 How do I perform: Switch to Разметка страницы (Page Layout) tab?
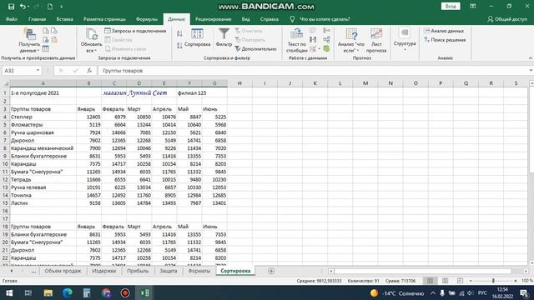click(x=104, y=19)
